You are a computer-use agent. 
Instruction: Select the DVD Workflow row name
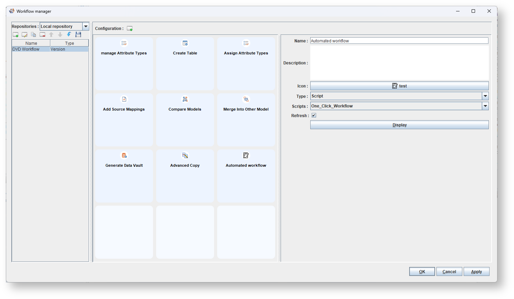click(x=26, y=49)
